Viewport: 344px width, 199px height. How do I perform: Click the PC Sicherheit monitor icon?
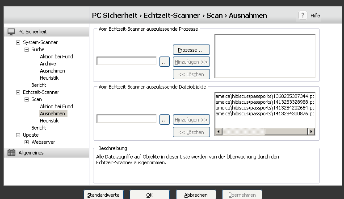click(11, 32)
